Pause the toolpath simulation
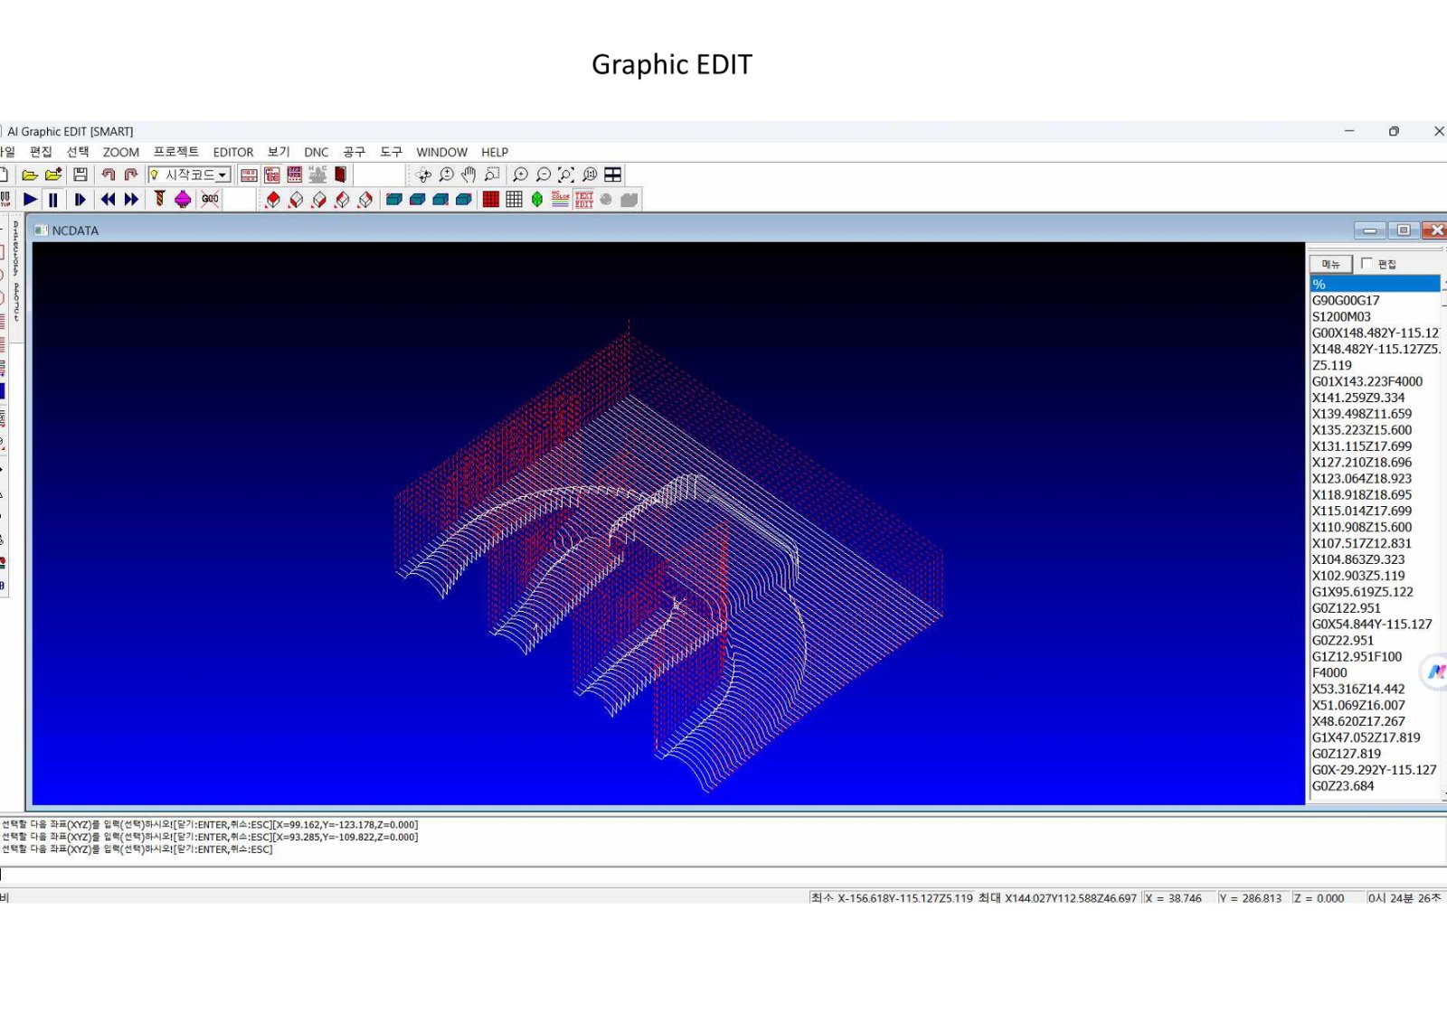 pos(53,199)
